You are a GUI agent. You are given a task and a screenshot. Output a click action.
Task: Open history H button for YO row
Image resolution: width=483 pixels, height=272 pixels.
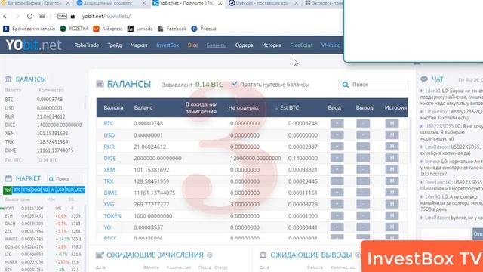392,227
